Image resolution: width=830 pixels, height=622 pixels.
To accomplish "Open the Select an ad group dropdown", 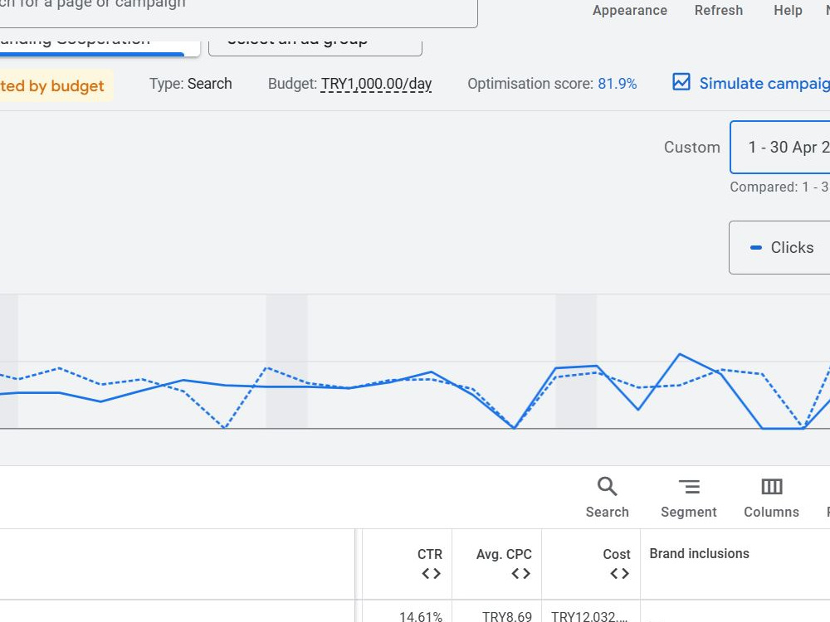I will [315, 43].
